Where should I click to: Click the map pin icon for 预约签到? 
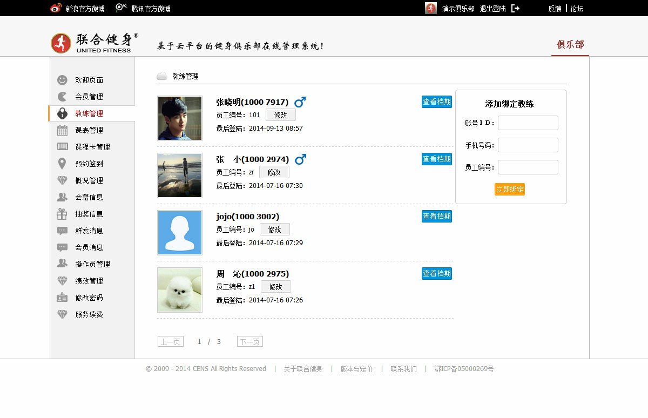point(63,164)
